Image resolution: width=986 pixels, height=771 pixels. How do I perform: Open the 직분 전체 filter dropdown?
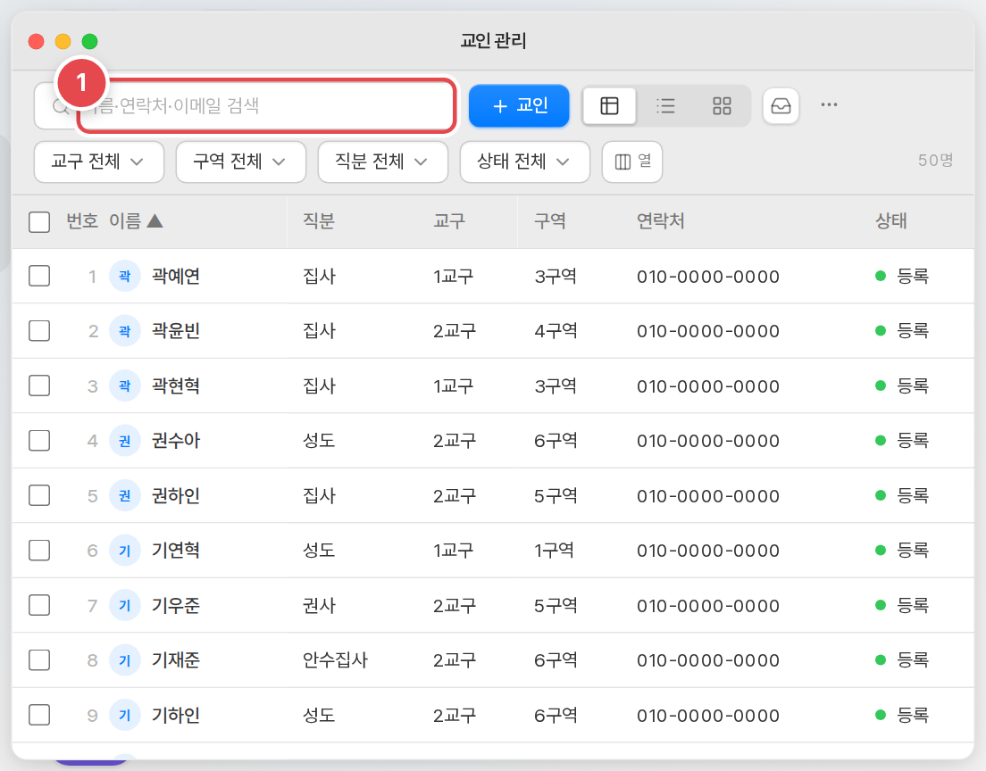tap(383, 162)
